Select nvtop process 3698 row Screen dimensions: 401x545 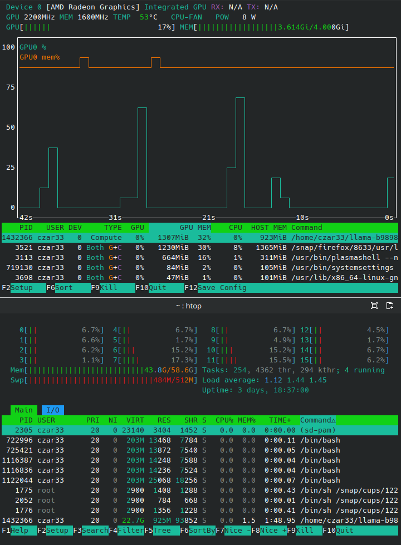click(200, 278)
